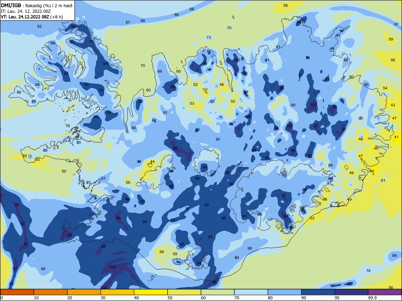This screenshot has height=301, width=402.
Task: Pick the 80–90 medium blue legend swatch
Action: click(285, 292)
